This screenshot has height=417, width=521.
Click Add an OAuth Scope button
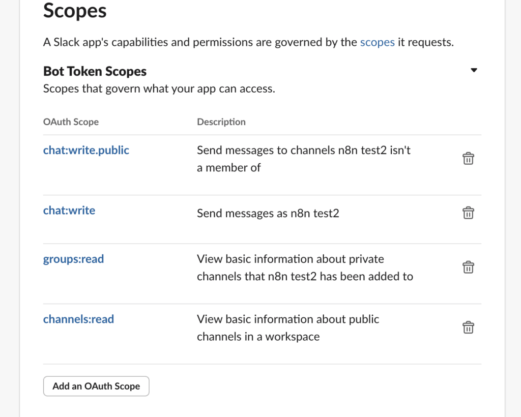96,386
